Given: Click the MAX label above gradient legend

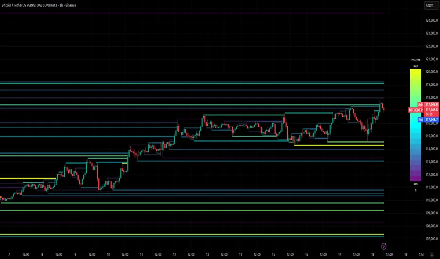Looking at the screenshot, I should tap(415, 66).
